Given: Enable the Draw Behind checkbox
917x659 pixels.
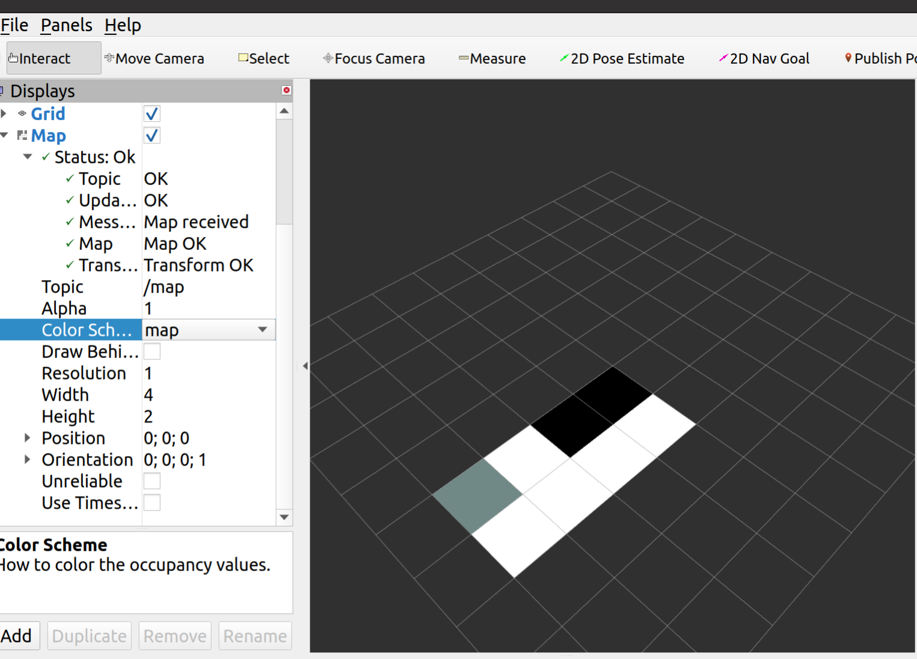Looking at the screenshot, I should 152,351.
